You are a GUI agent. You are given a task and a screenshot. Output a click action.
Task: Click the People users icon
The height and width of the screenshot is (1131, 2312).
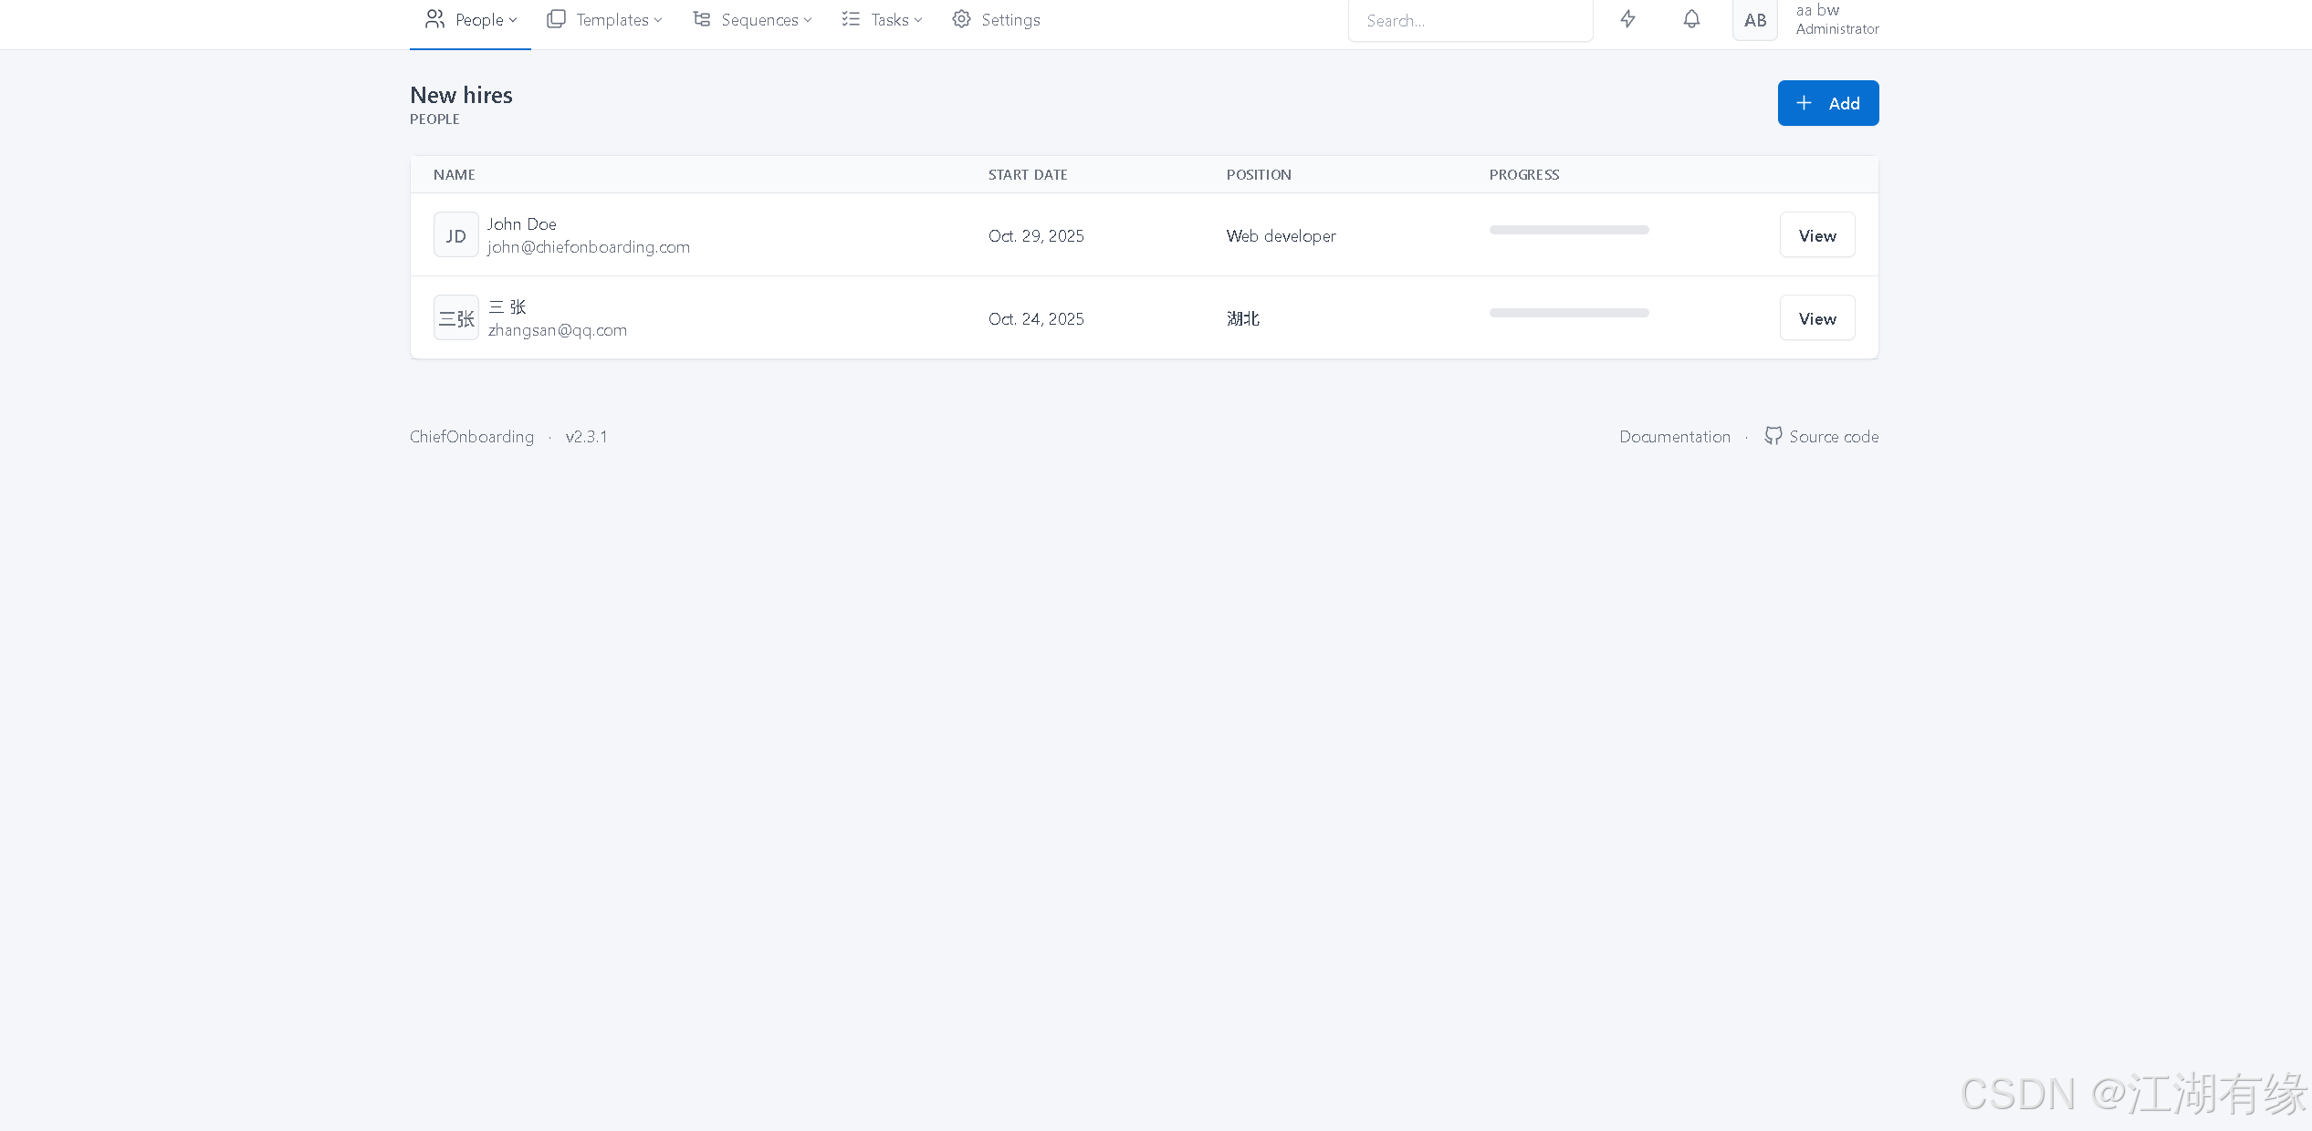point(434,19)
